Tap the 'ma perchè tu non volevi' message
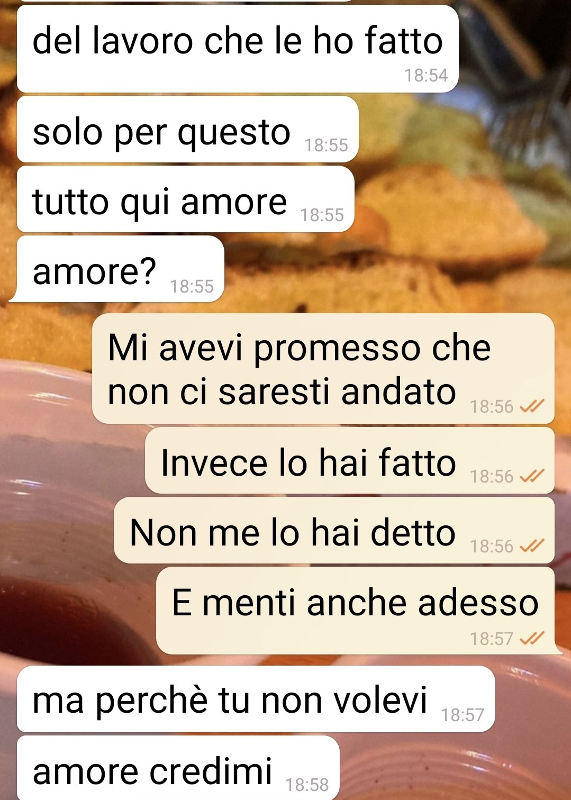 pos(256,699)
